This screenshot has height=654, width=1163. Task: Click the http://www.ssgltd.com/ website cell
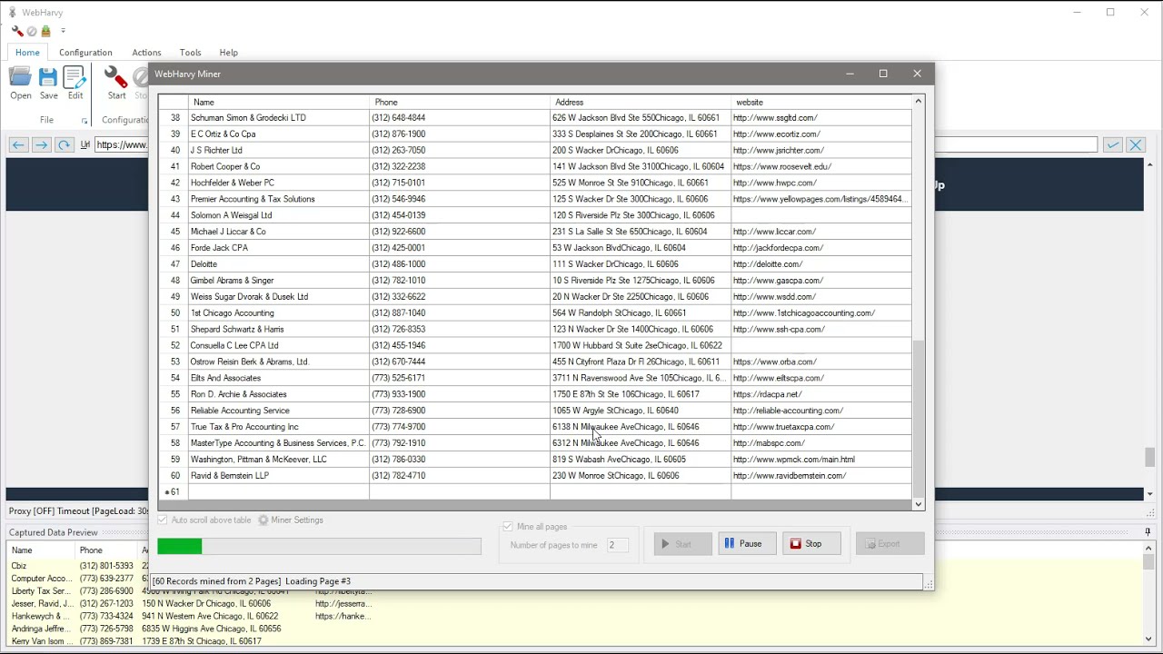pos(821,118)
